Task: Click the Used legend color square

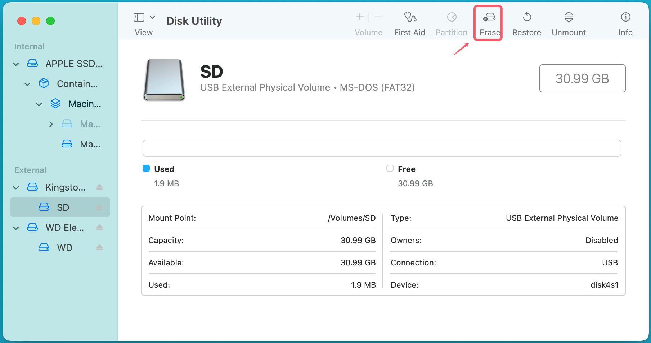Action: pyautogui.click(x=146, y=168)
